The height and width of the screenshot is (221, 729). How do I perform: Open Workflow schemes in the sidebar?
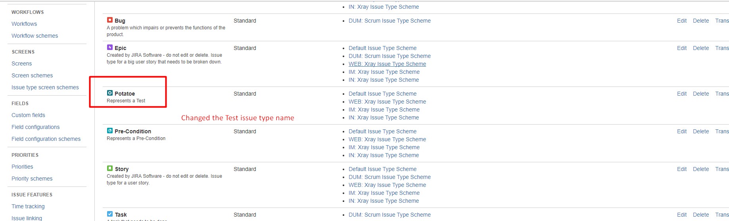point(35,36)
